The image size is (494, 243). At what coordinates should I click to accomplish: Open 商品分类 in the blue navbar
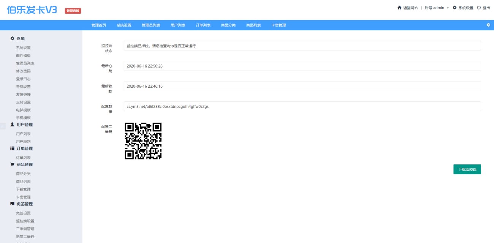coord(228,25)
